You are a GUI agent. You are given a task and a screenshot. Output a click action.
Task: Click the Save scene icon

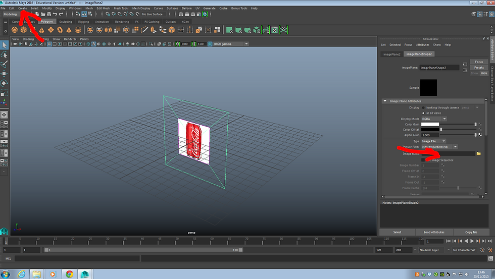pyautogui.click(x=49, y=14)
